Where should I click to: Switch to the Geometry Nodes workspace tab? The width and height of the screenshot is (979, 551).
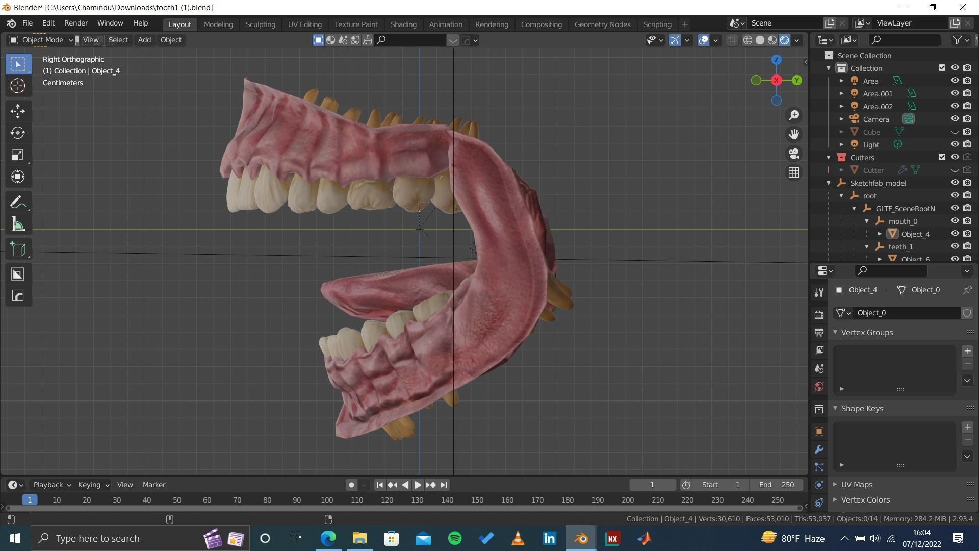pyautogui.click(x=602, y=24)
